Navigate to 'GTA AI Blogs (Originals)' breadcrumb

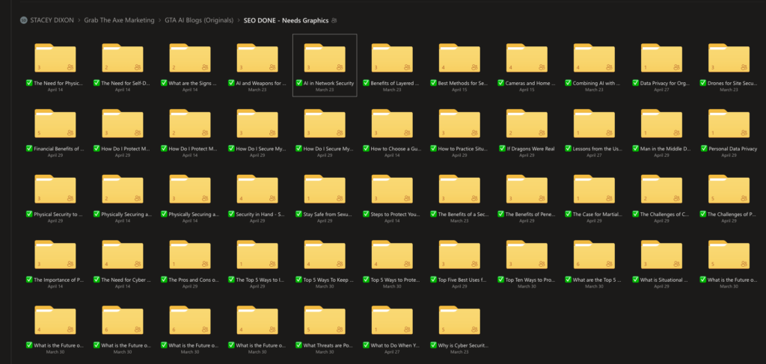(x=199, y=20)
